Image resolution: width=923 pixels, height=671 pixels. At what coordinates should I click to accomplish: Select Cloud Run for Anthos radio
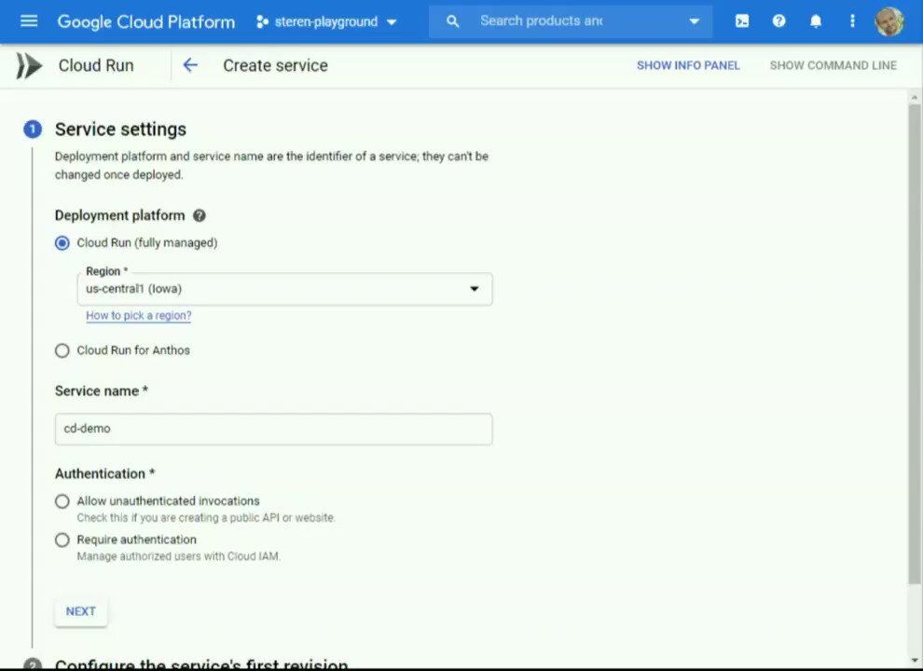(62, 350)
